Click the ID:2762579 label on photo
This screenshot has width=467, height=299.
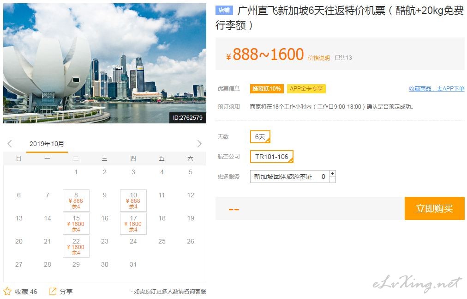coord(188,117)
